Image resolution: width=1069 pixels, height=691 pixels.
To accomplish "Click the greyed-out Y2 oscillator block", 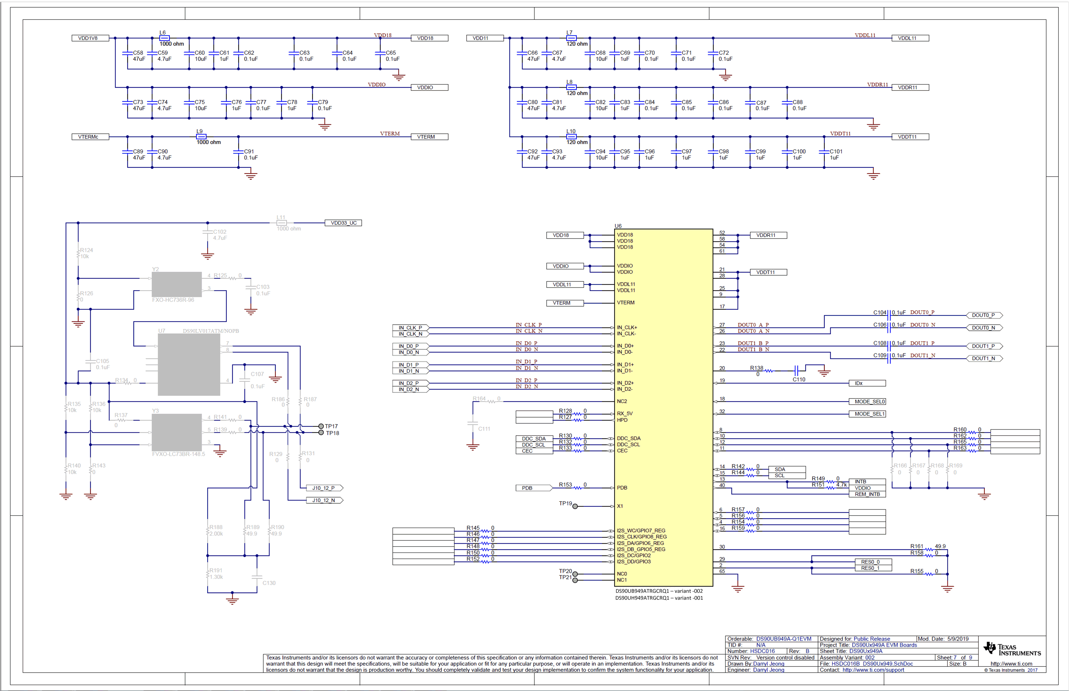I will coord(176,284).
